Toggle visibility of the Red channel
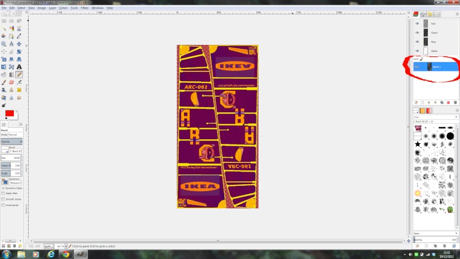 417,24
